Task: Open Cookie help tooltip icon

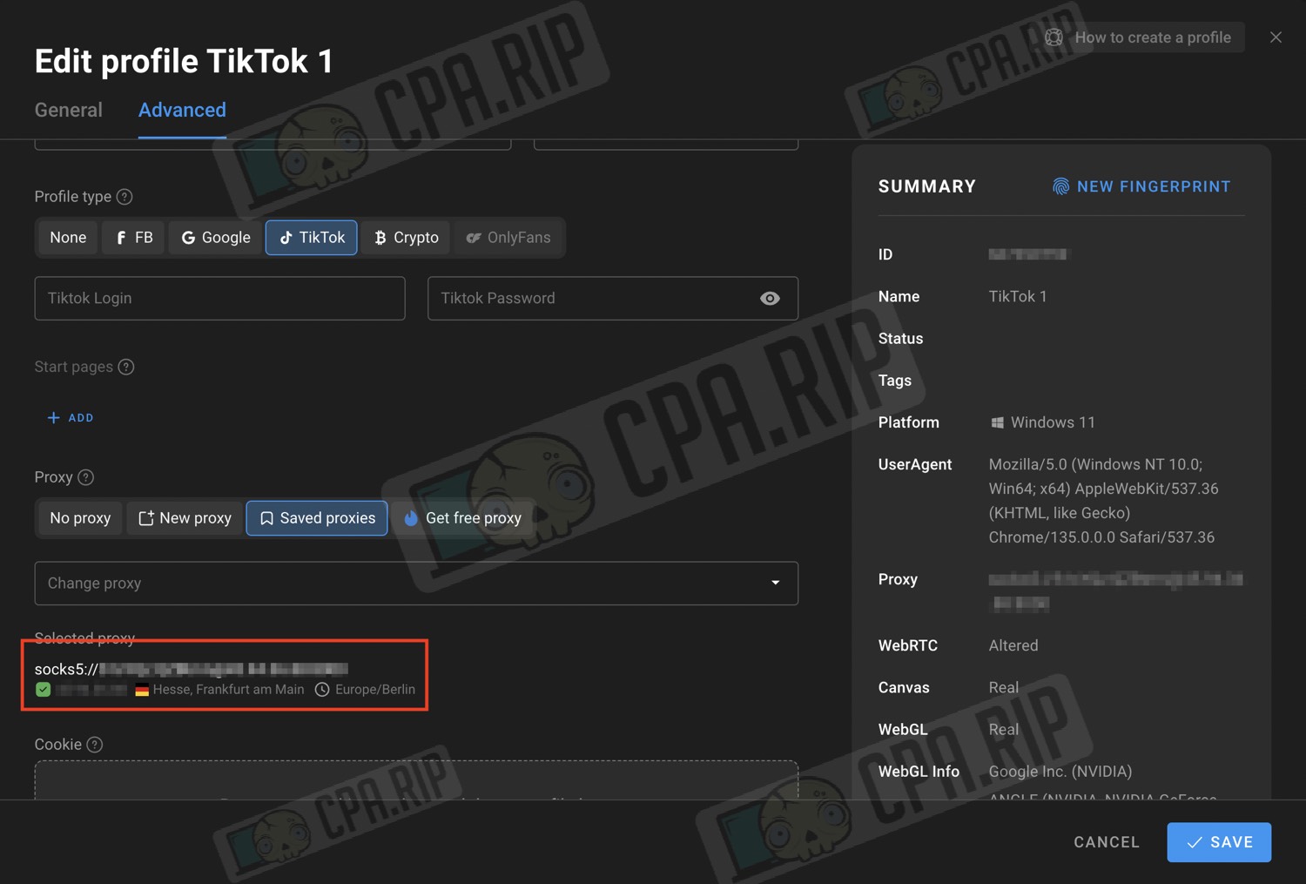Action: pyautogui.click(x=95, y=745)
